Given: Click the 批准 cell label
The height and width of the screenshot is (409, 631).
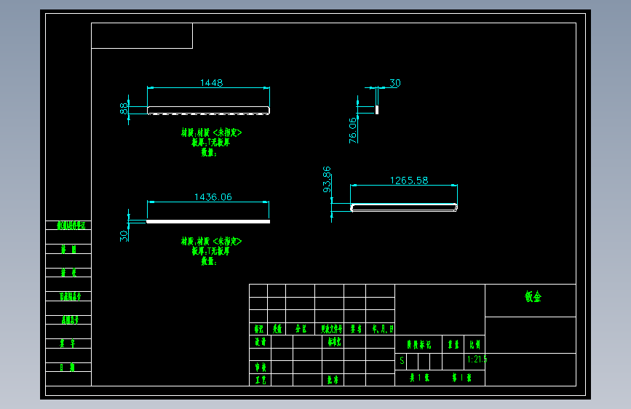Looking at the screenshot, I should [333, 380].
